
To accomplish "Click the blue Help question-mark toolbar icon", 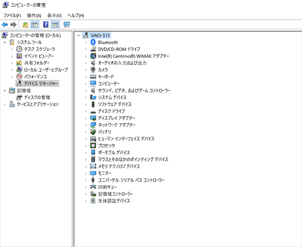I will tap(46, 25).
